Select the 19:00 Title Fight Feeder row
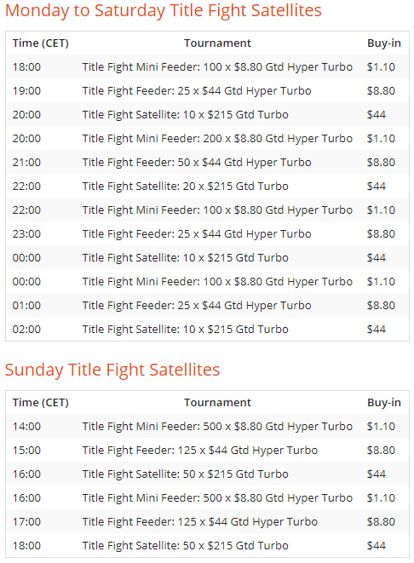The height and width of the screenshot is (563, 414). point(207,90)
